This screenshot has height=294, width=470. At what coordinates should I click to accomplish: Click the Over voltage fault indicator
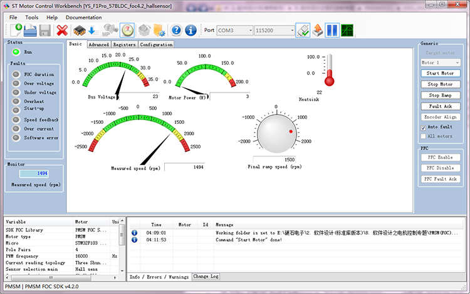pos(16,83)
